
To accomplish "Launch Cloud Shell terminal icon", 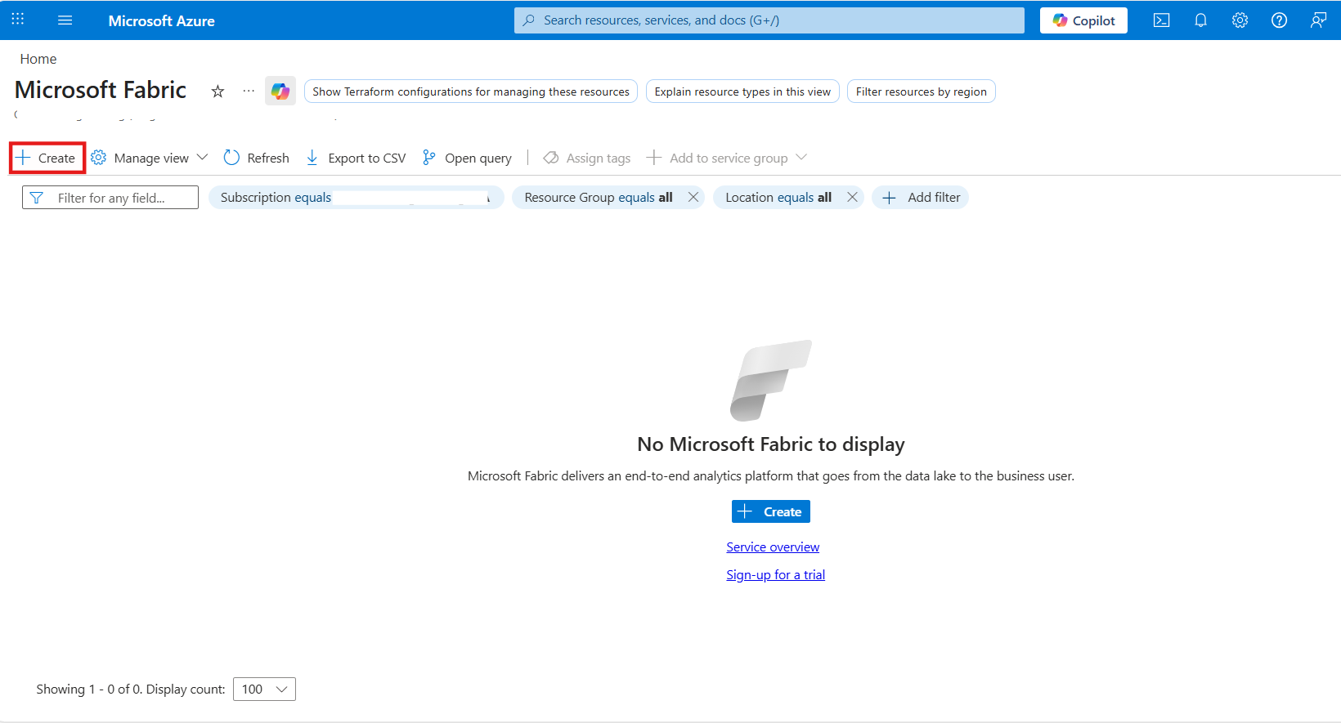I will [x=1161, y=20].
